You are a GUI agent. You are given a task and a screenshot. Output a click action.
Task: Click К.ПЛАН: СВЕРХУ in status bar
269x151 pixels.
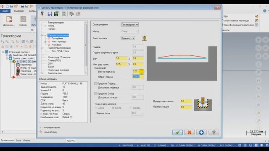click(x=185, y=146)
